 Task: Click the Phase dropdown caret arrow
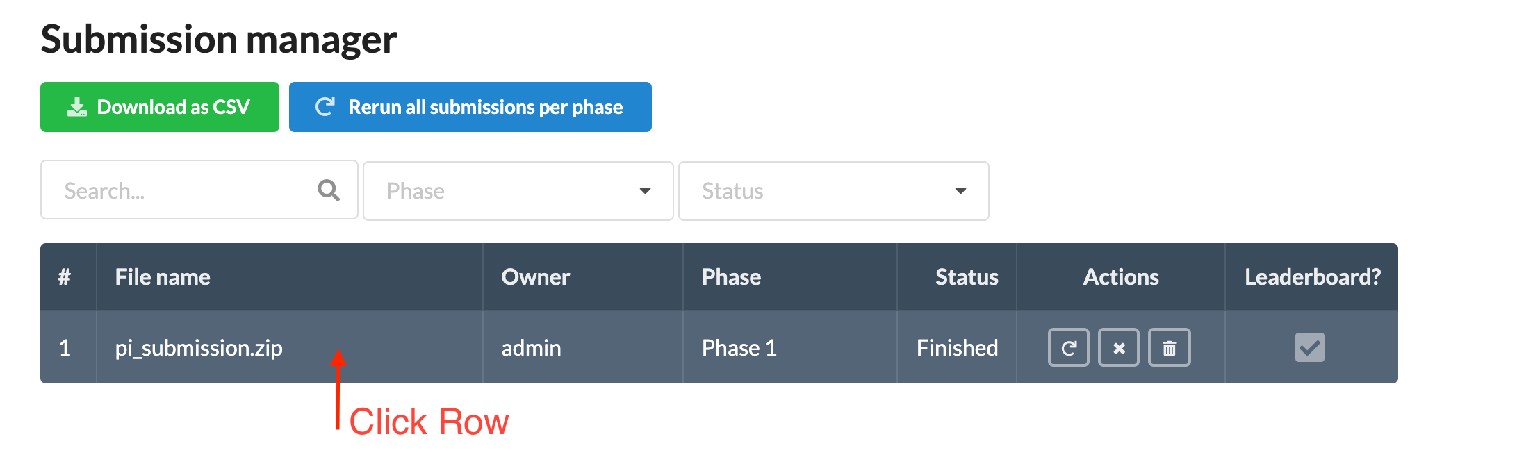[x=645, y=190]
